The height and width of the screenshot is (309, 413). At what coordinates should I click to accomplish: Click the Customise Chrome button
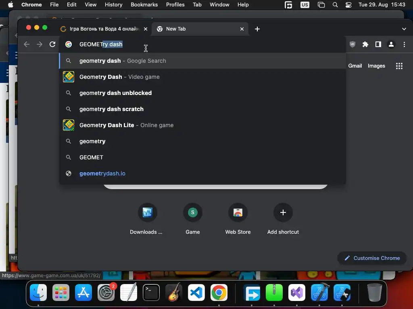point(372,258)
